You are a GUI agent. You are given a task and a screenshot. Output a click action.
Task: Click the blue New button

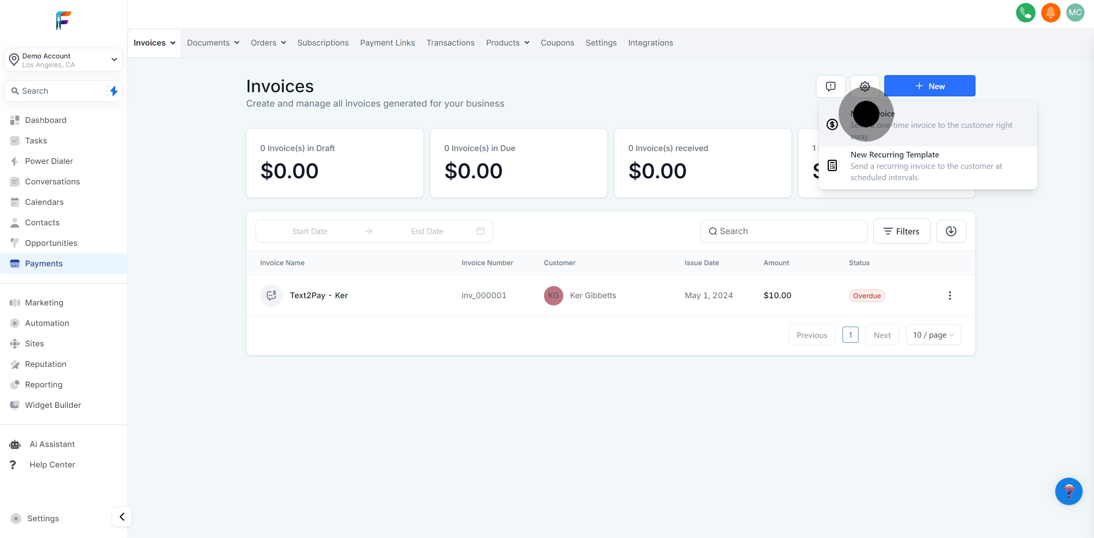click(929, 86)
